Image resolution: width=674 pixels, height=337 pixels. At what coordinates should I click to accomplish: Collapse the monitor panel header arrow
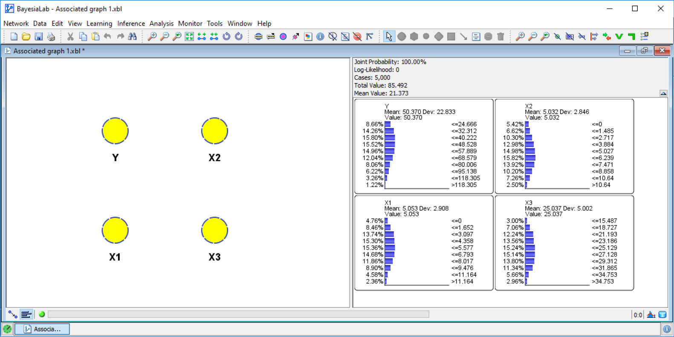[x=663, y=93]
